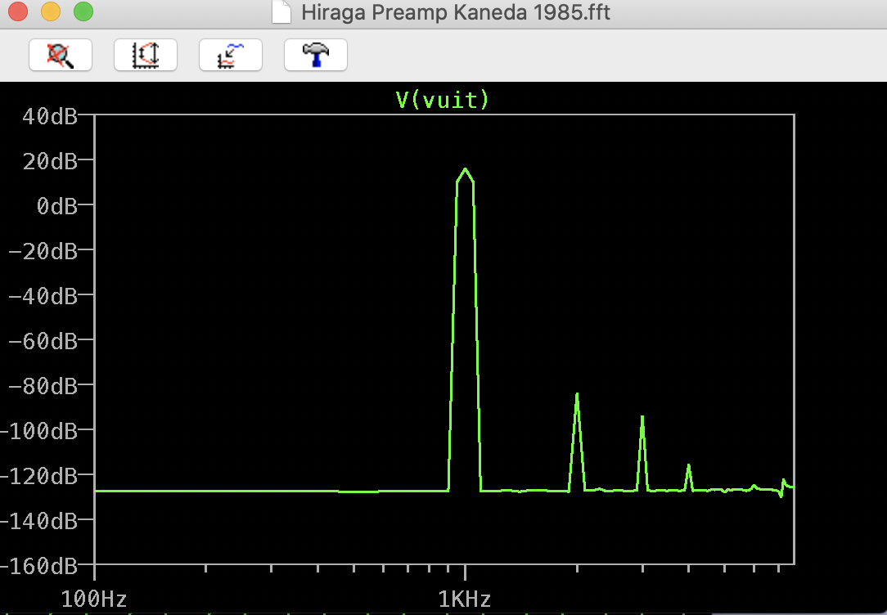Click the V(vuit) trace label

coord(443,100)
